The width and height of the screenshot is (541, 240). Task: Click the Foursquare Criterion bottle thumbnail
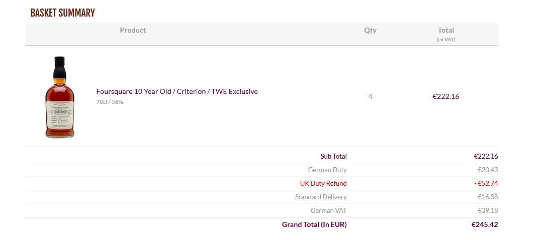point(60,97)
